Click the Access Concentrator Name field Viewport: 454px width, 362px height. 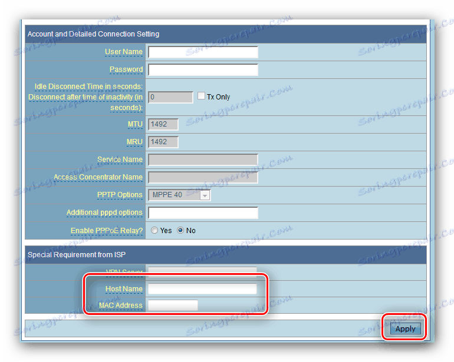click(203, 177)
